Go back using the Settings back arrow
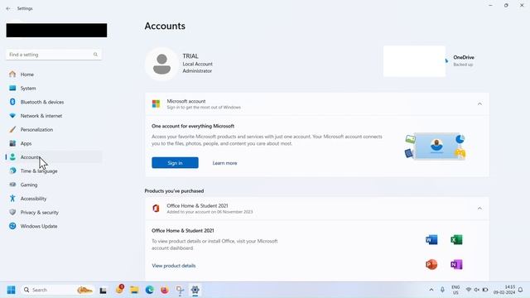 [x=8, y=8]
